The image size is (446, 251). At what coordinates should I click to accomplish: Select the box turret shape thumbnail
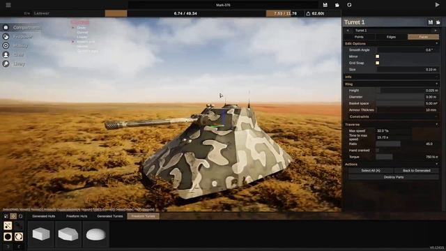[41, 234]
